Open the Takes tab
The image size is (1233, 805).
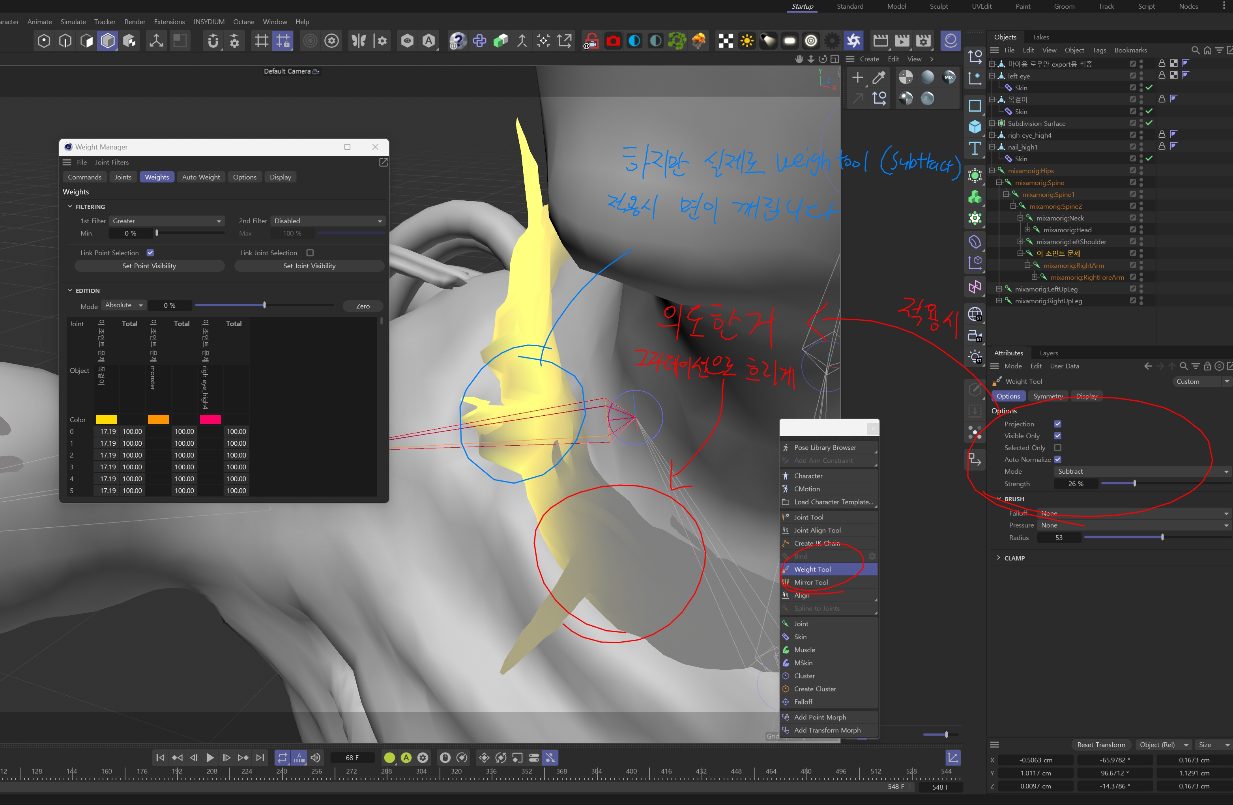pyautogui.click(x=1040, y=37)
